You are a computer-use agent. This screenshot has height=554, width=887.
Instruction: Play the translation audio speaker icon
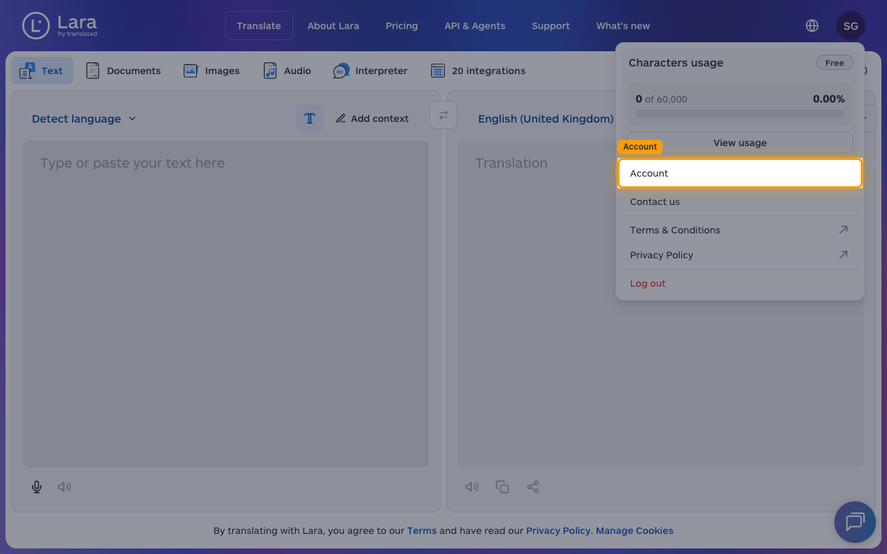[472, 487]
